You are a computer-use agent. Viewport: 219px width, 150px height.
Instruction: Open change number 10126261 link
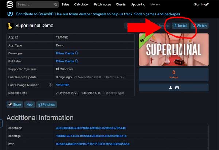click(62, 85)
